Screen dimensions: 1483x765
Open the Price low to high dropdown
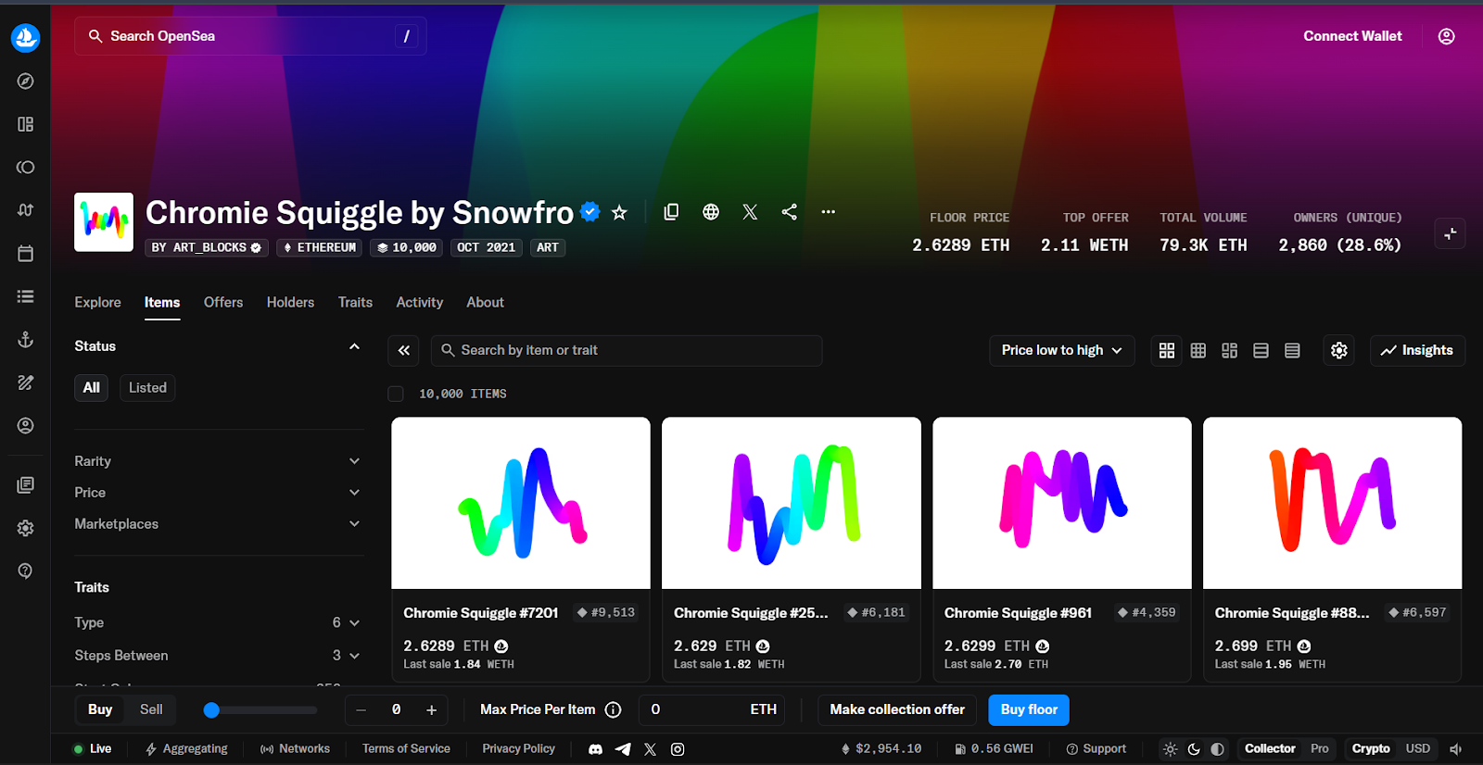click(x=1061, y=350)
